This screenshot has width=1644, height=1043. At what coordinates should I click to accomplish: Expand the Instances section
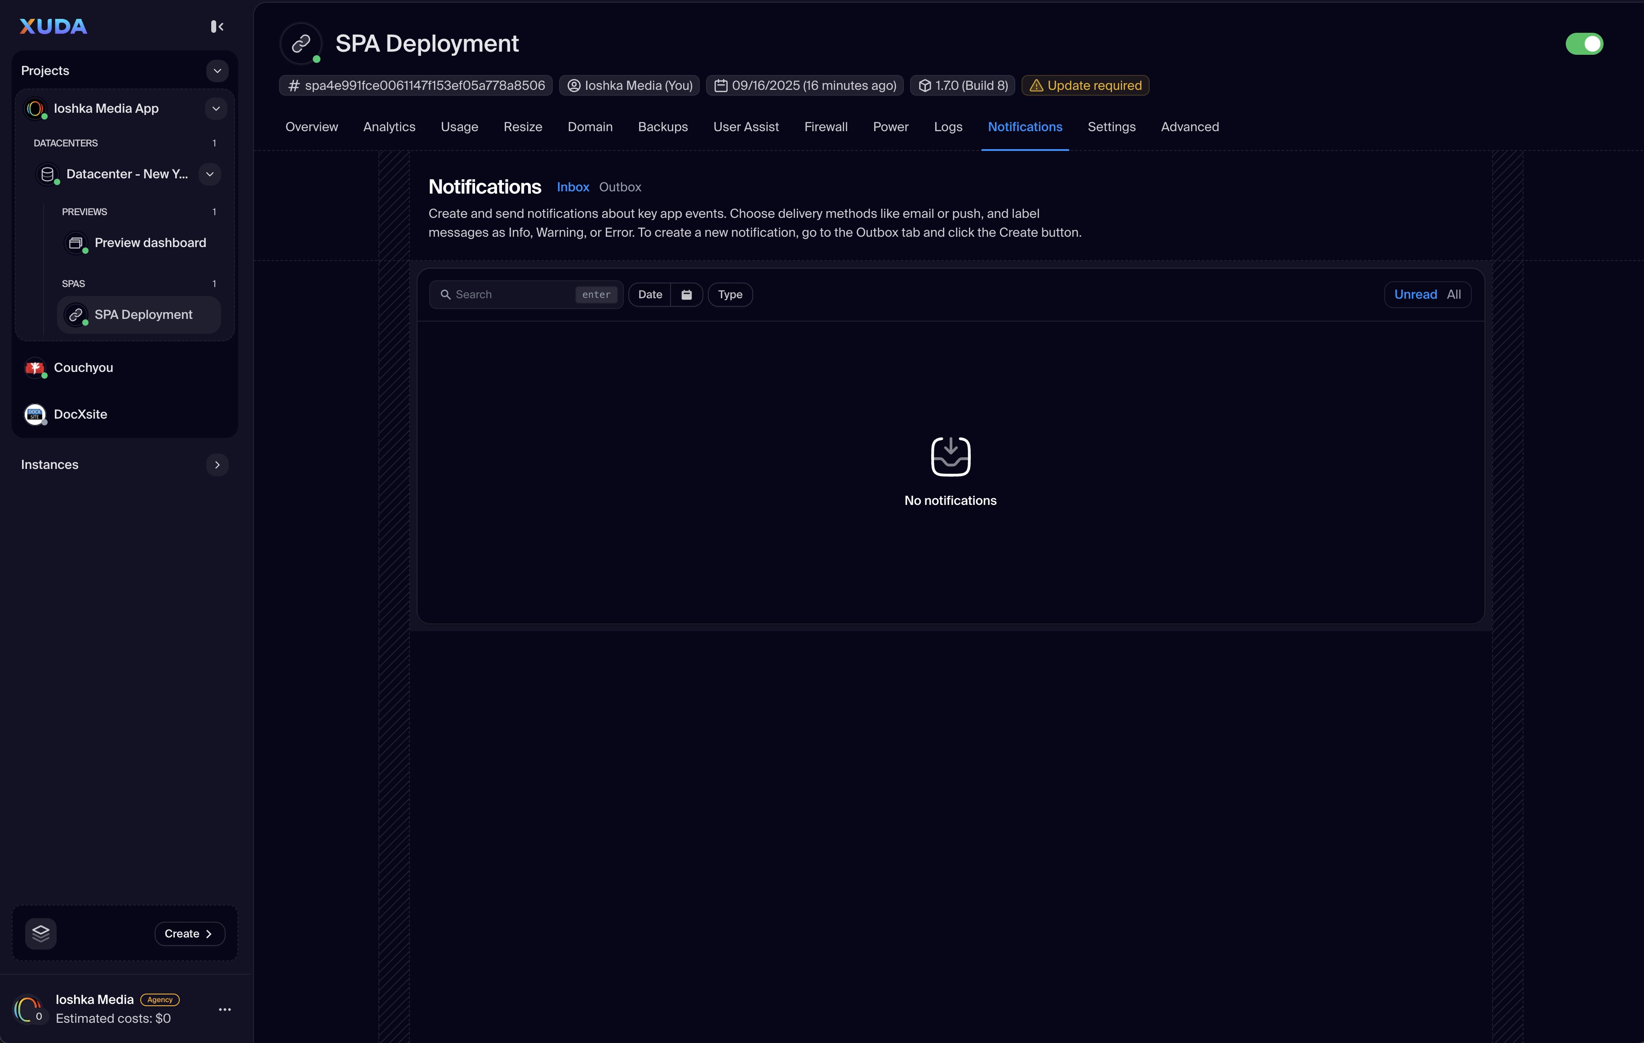click(x=217, y=464)
